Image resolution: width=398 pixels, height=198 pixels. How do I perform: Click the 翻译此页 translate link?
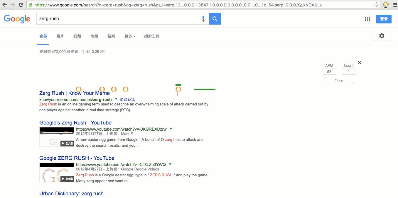pos(128,100)
